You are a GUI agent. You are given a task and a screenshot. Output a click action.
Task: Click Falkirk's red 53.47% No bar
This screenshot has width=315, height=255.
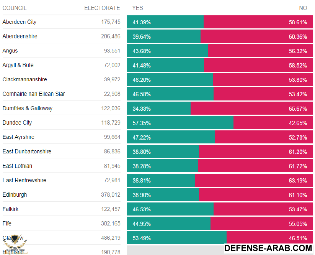pyautogui.click(x=263, y=209)
